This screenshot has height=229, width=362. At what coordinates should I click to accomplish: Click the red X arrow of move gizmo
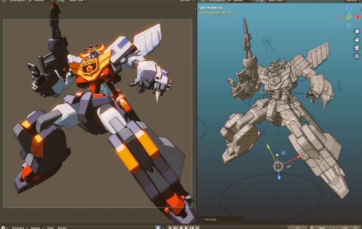[299, 157]
